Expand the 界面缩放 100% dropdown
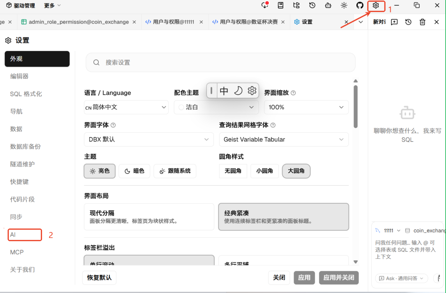Image resolution: width=446 pixels, height=293 pixels. coord(306,107)
